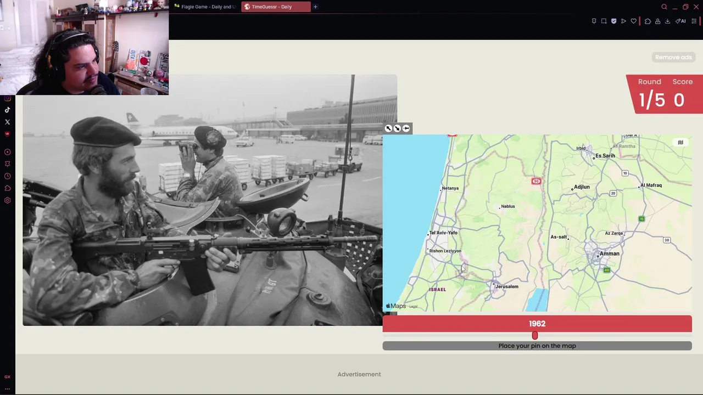Click the Netanya map label
The image size is (703, 395).
450,188
